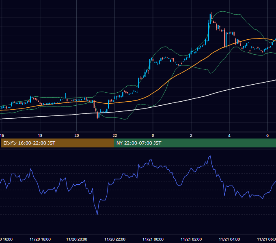This screenshot has height=243, width=276.
Task: Click the lowest candlestick near 21:00
Action: point(97,116)
